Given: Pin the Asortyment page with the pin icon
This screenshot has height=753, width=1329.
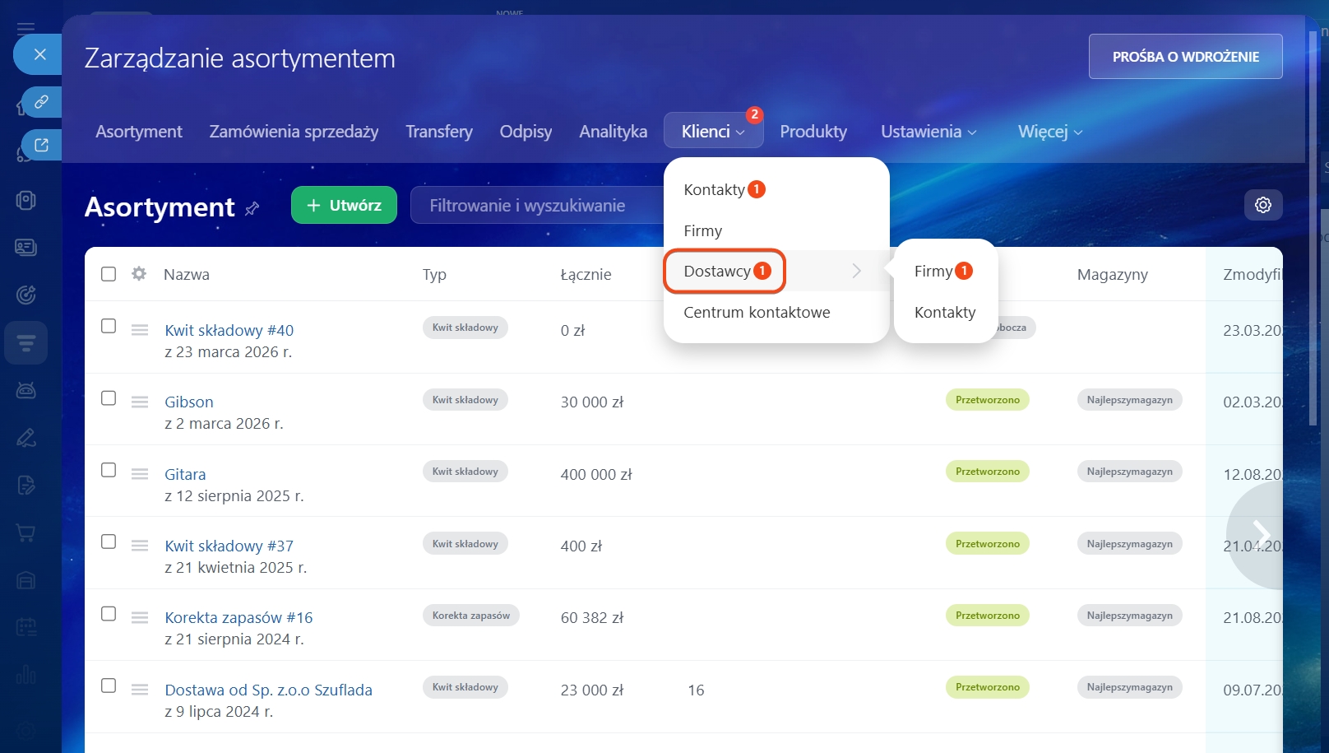Looking at the screenshot, I should 252,208.
